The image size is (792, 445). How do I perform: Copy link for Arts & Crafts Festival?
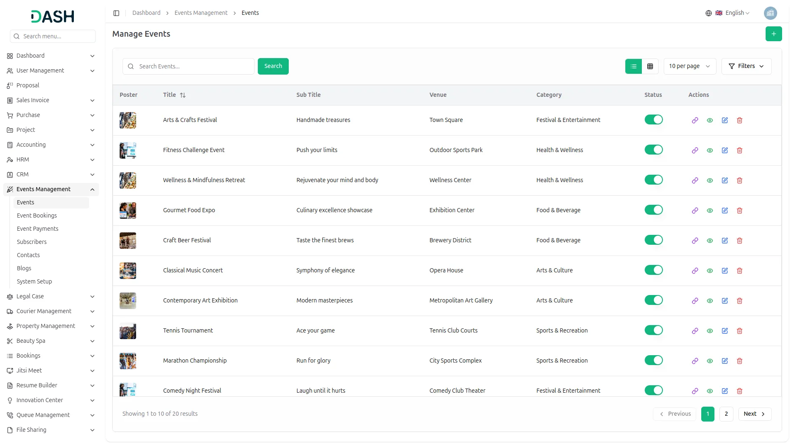pyautogui.click(x=695, y=120)
